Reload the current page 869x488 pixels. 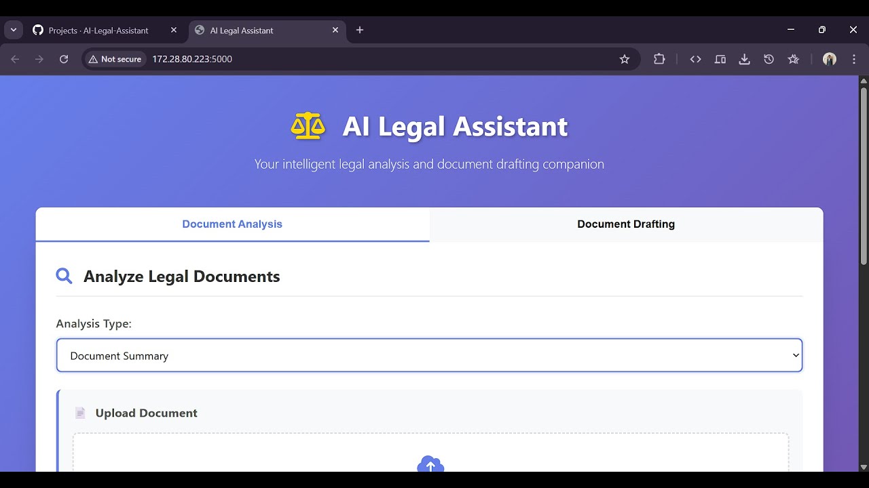64,59
